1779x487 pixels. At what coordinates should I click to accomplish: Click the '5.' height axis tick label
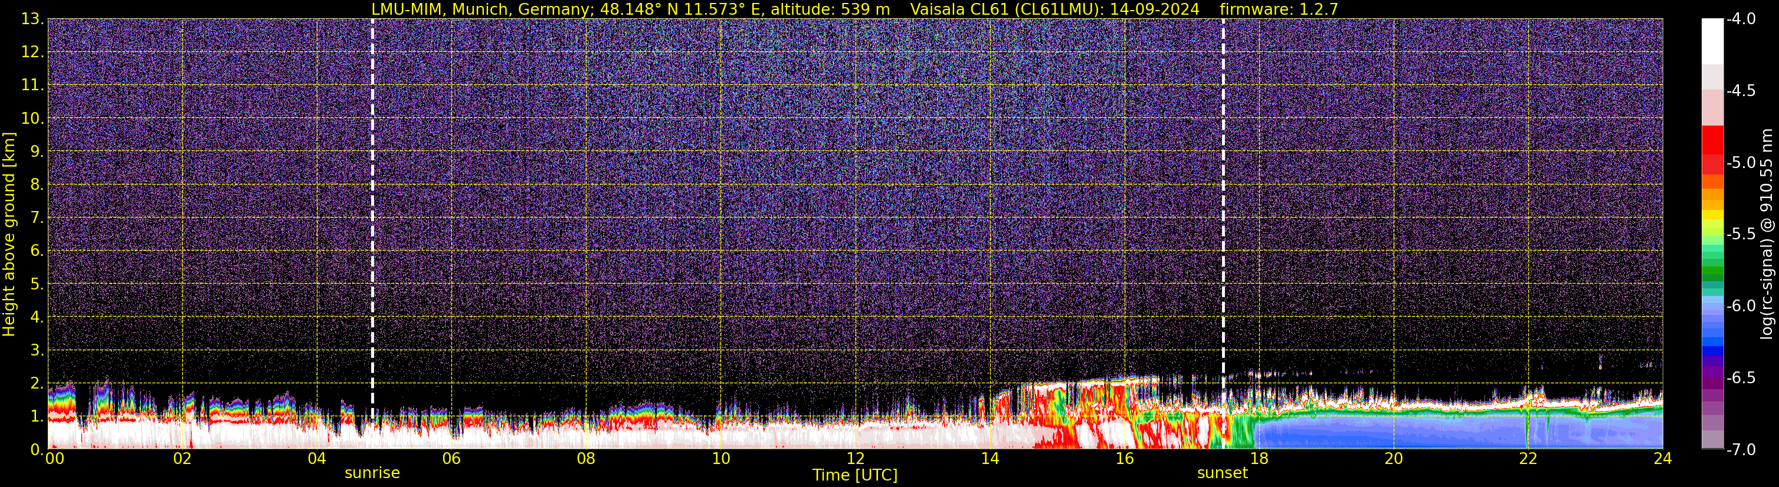coord(37,284)
